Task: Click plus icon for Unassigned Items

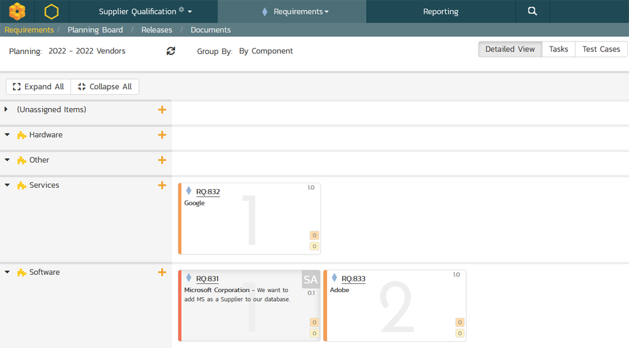Action: coord(162,110)
